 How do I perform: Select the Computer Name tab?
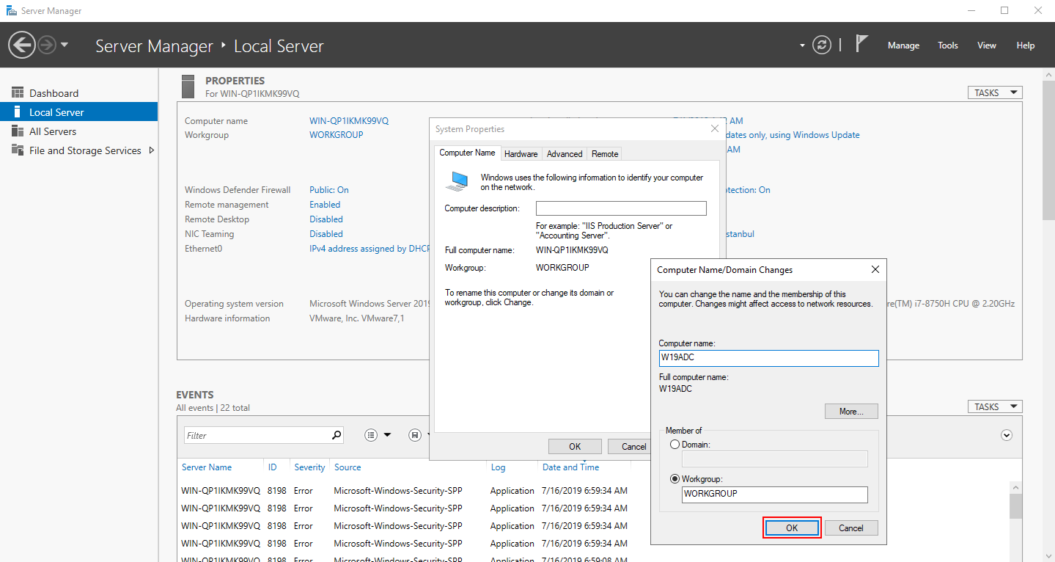467,153
